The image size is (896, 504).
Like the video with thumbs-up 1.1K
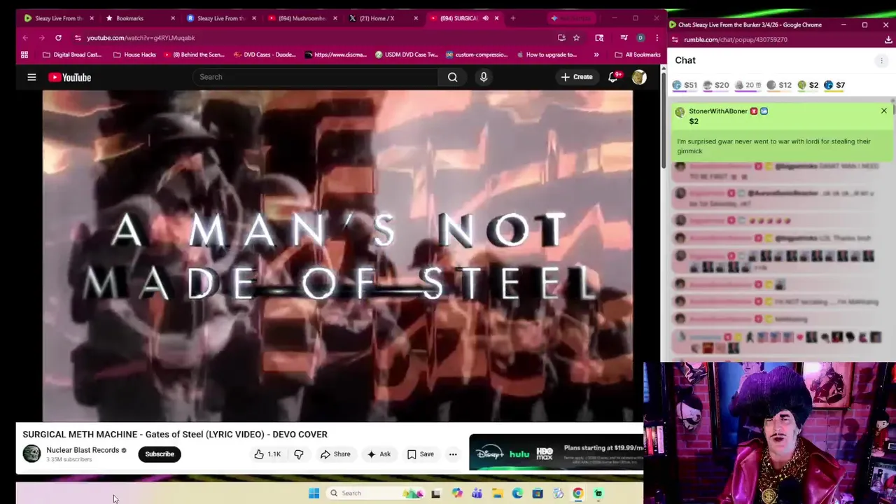[x=267, y=454]
